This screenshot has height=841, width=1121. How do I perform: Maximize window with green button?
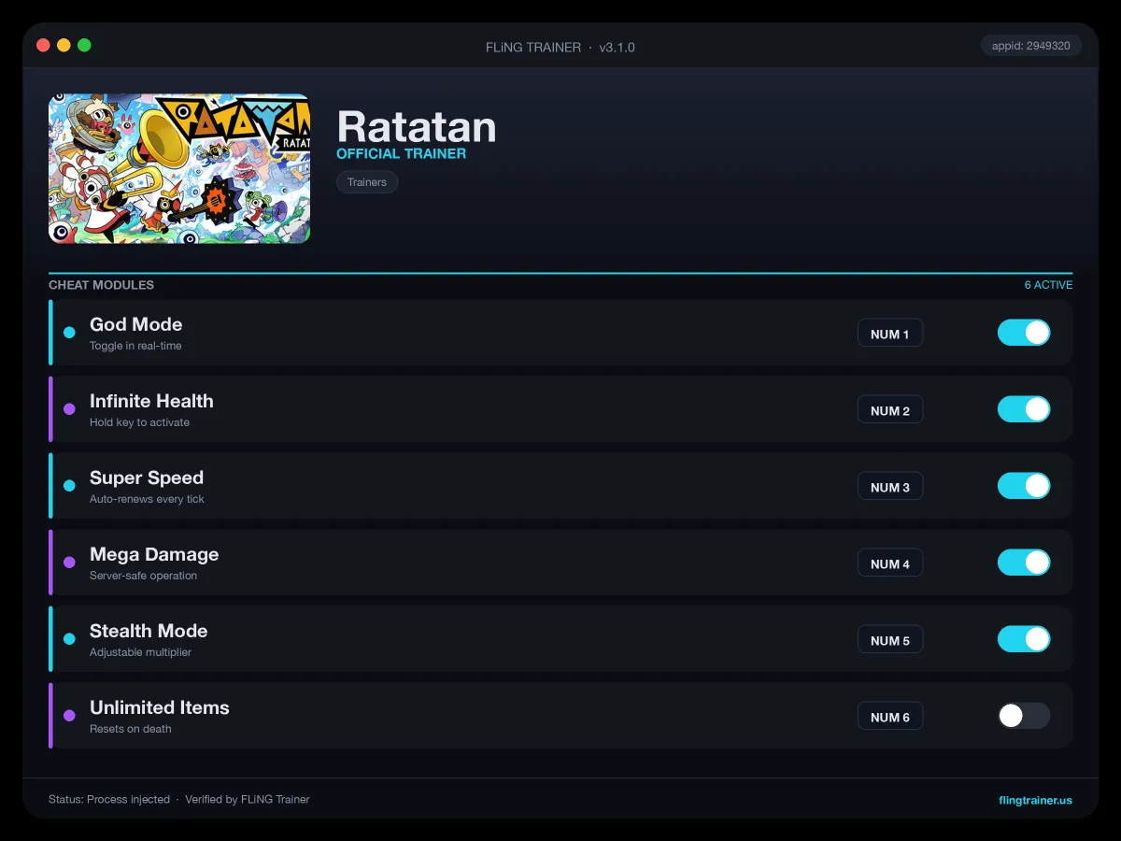click(84, 45)
